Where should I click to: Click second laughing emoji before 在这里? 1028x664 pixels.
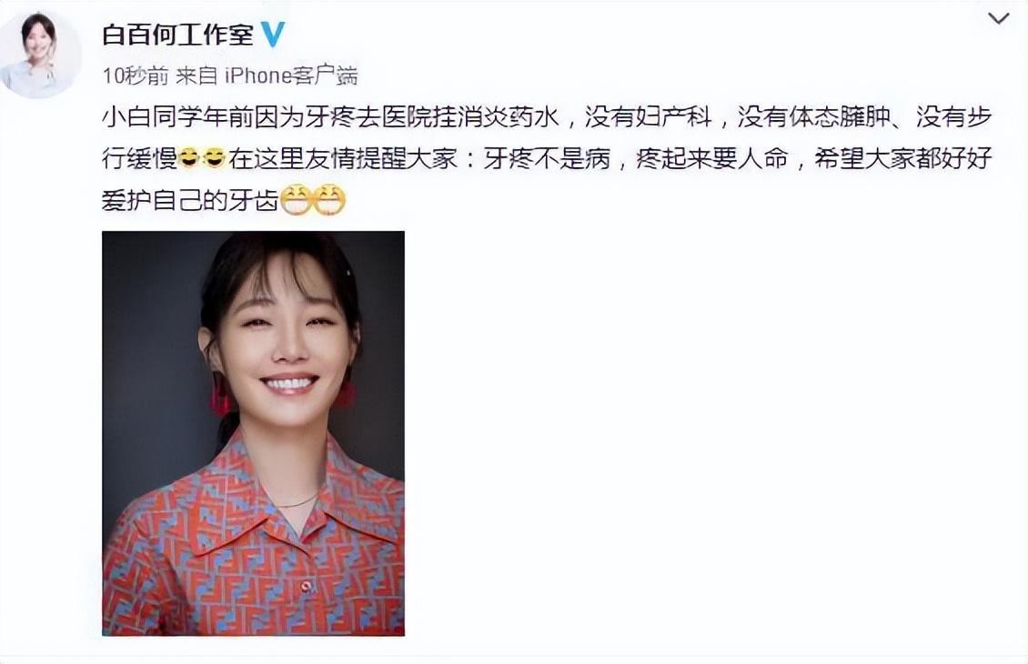(215, 158)
